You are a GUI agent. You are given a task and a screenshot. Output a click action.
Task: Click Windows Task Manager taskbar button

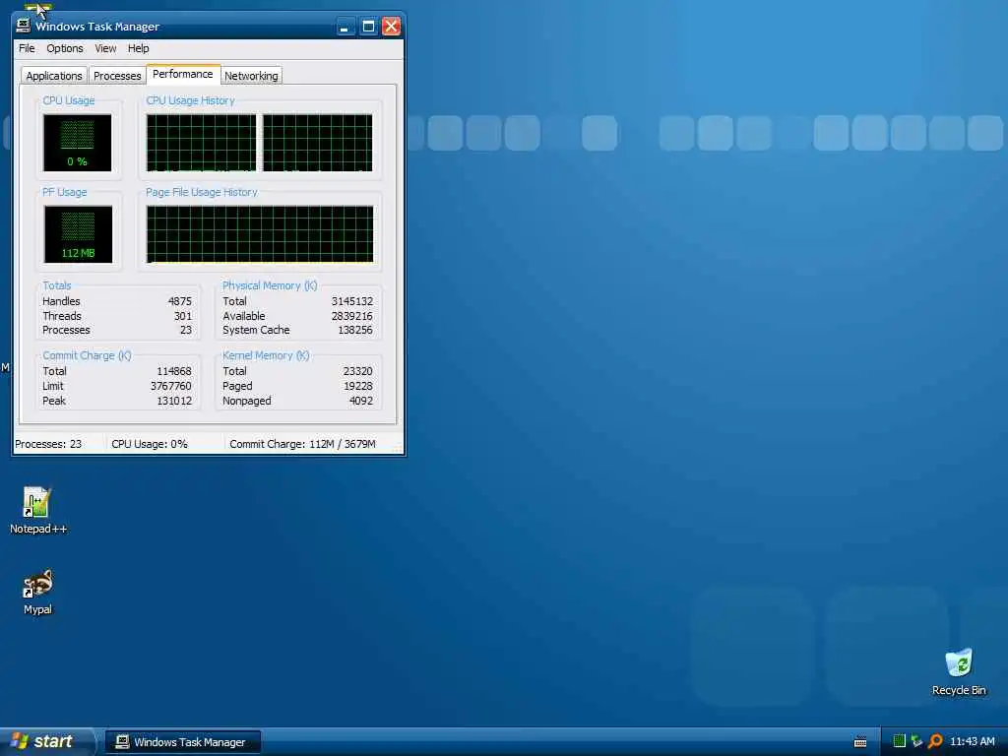tap(183, 742)
